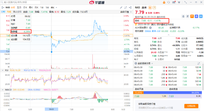Click the 华盛通 logo
The width and height of the screenshot is (204, 111).
point(97,2)
